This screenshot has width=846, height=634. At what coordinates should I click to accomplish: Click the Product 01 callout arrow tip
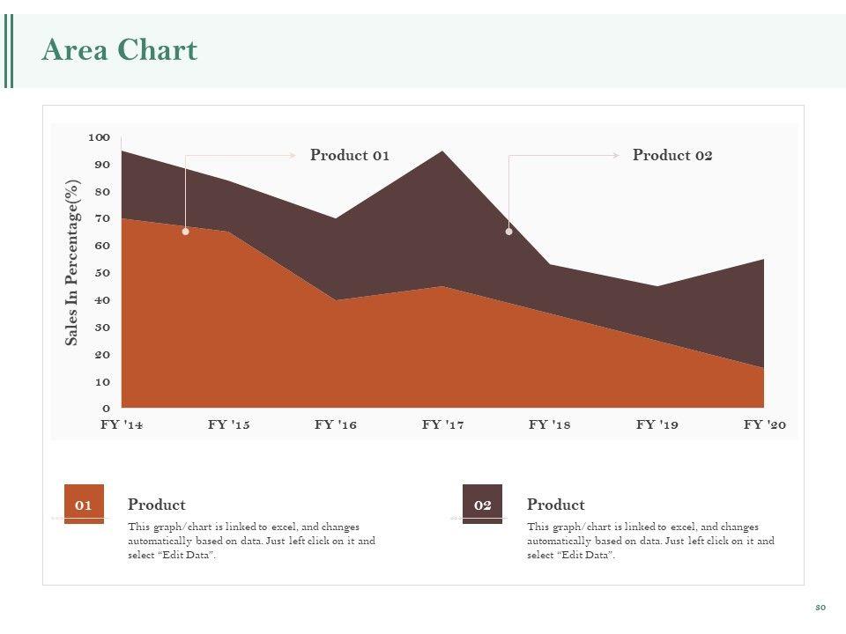point(294,155)
